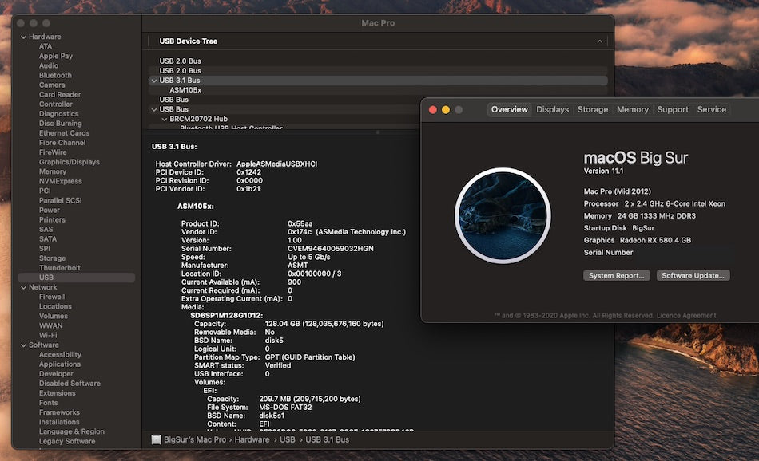Toggle sort order on USB Device Tree header

coord(599,41)
